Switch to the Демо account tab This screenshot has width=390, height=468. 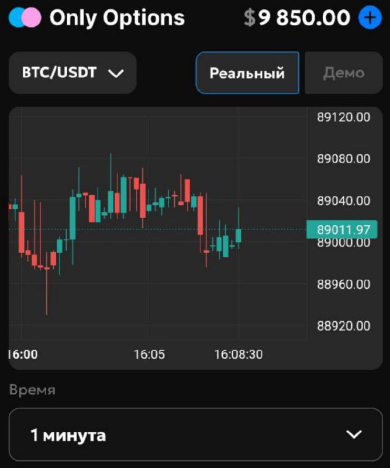click(x=344, y=73)
